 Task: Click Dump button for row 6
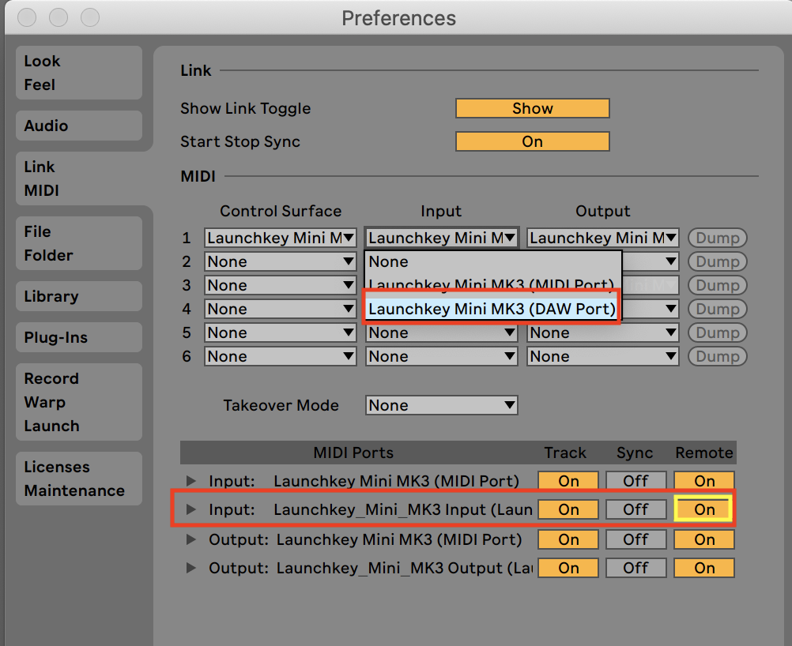(717, 356)
